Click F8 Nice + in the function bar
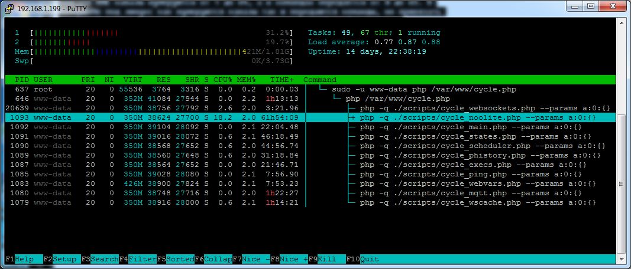 (289, 259)
